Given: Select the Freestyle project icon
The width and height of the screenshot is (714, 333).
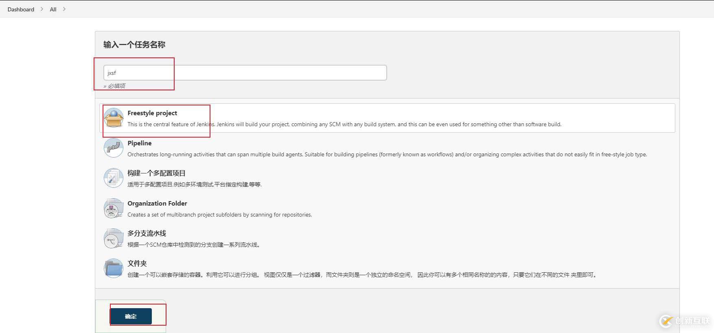Looking at the screenshot, I should click(114, 118).
